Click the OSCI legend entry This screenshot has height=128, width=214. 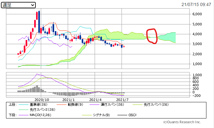coord(132,115)
